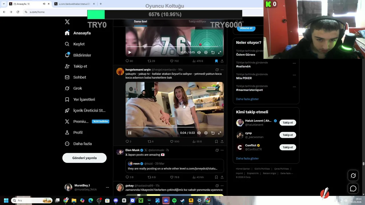The width and height of the screenshot is (365, 205).
Task: Share the top post with 702 likes
Action: pyautogui.click(x=222, y=61)
